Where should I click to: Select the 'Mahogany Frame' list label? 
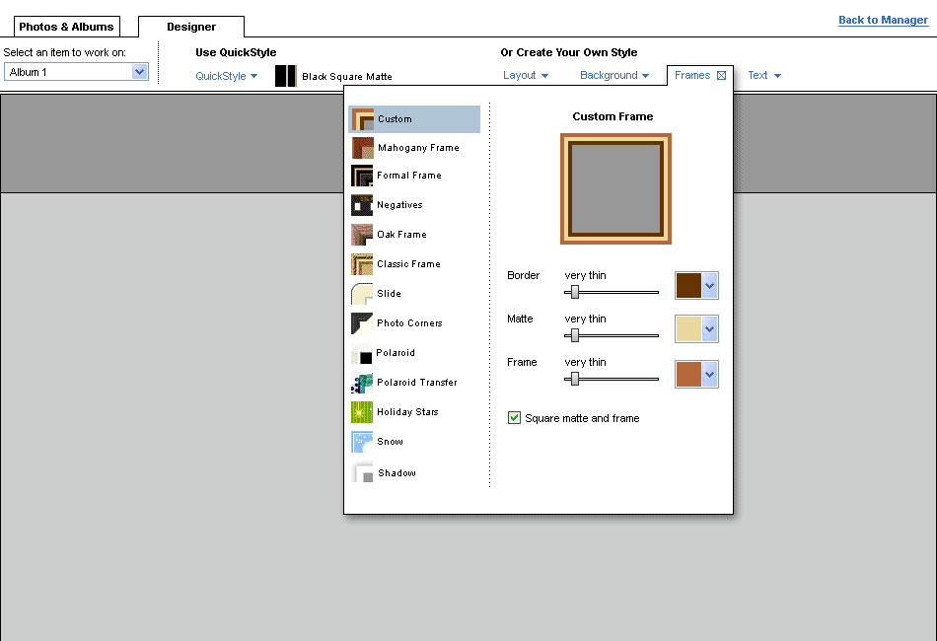418,148
